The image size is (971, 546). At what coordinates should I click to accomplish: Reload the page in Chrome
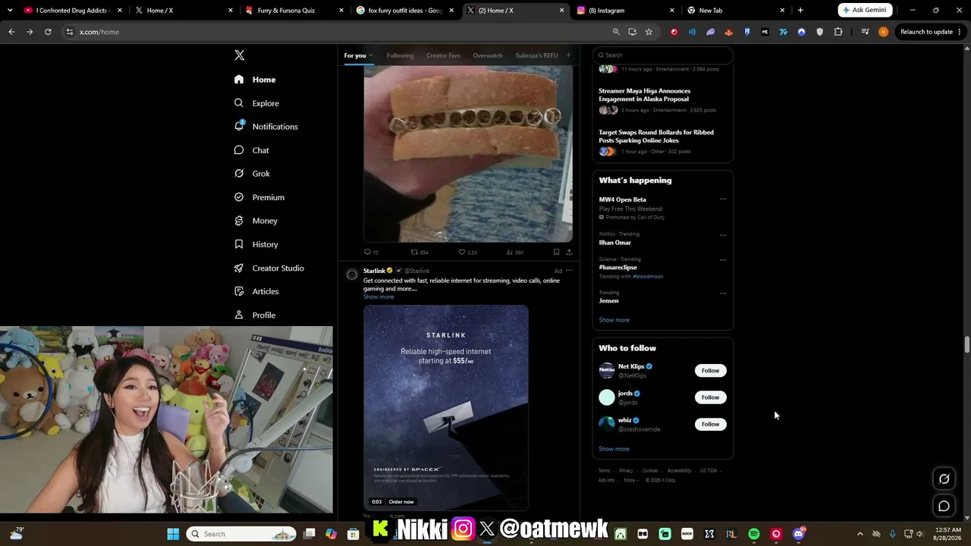click(48, 32)
